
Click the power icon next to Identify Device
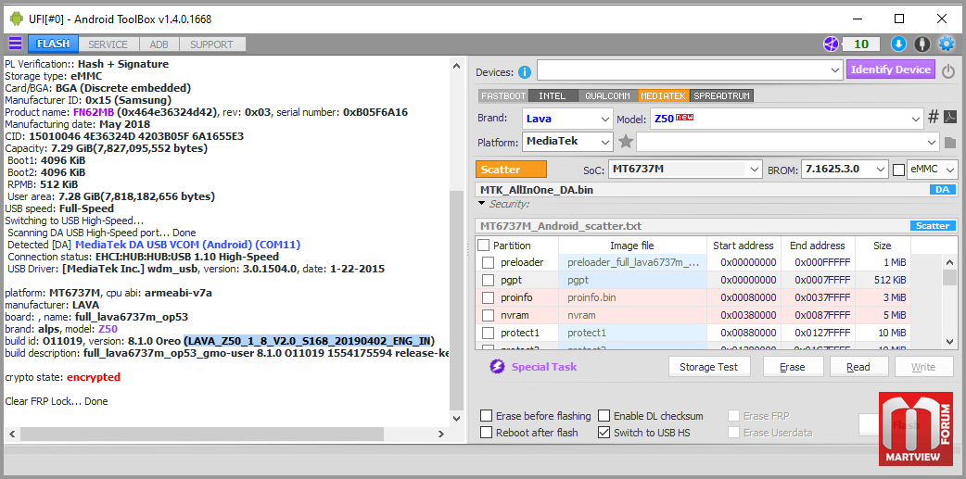tap(948, 70)
